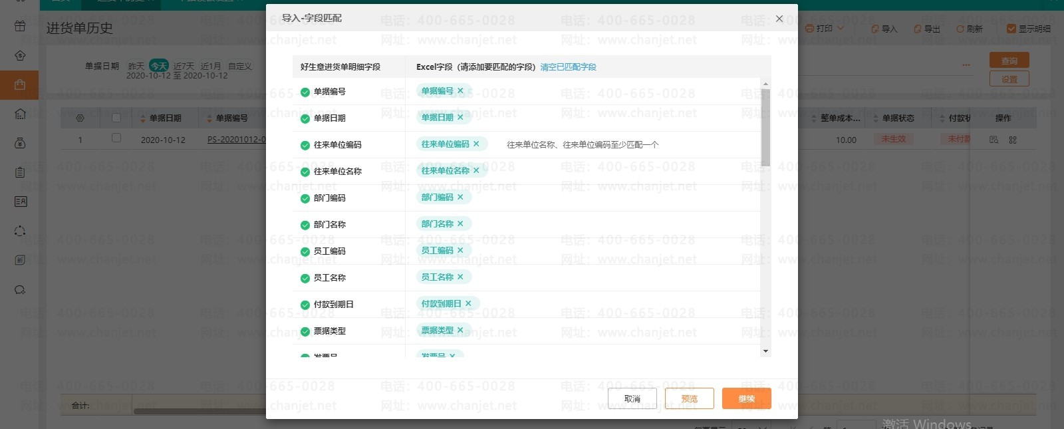Sort by 单据状态 column arrows

[876, 118]
